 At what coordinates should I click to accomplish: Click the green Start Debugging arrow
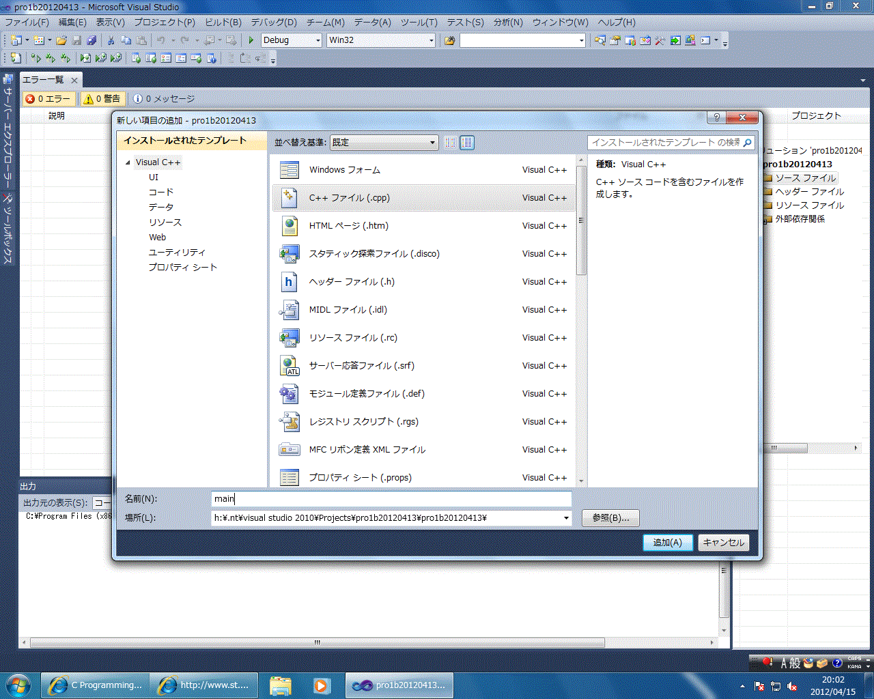click(x=251, y=40)
